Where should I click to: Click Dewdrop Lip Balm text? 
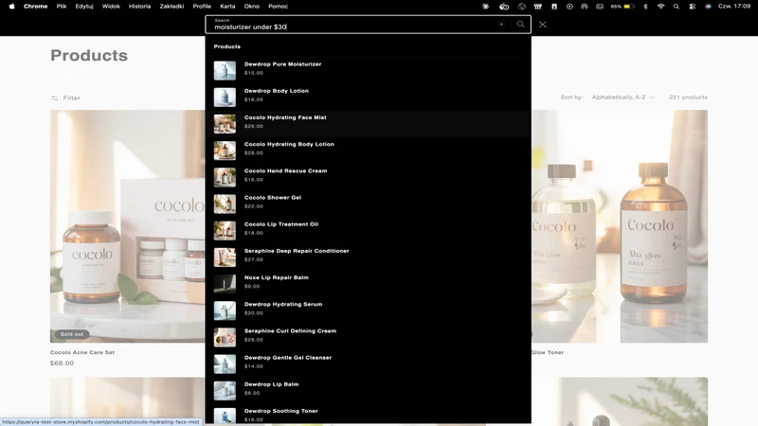coord(271,384)
